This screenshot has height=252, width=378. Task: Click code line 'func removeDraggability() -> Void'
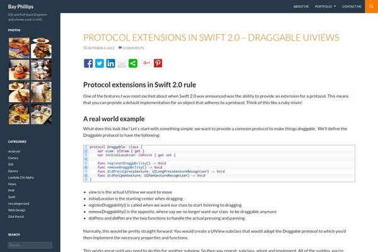tap(130, 168)
